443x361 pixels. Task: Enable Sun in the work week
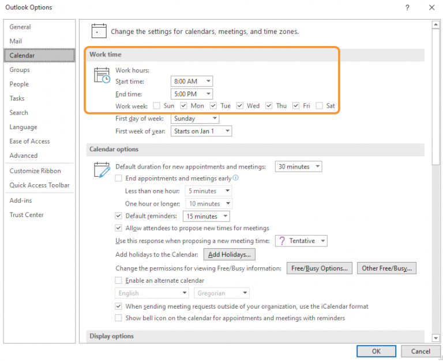point(156,106)
